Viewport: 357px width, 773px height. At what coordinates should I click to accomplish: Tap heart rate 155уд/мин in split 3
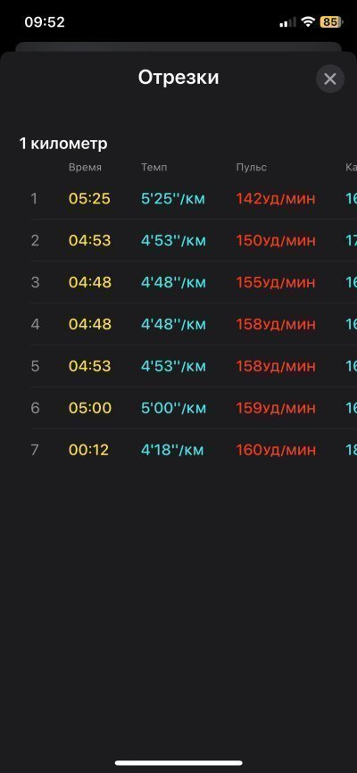tap(275, 283)
